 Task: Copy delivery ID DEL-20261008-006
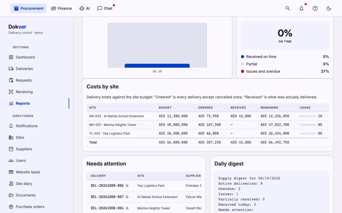point(127,186)
